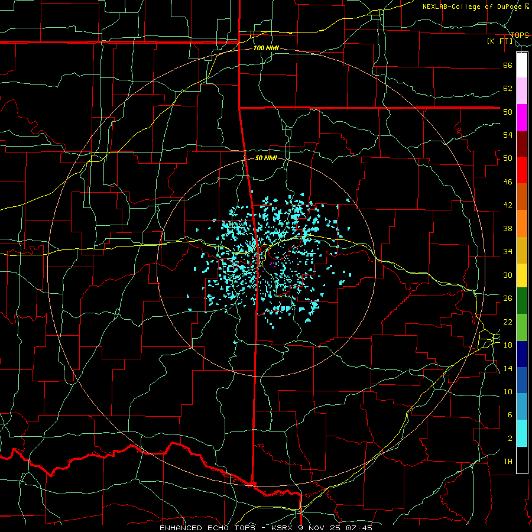
Task: Select the "22" legend value
Action: (x=508, y=322)
